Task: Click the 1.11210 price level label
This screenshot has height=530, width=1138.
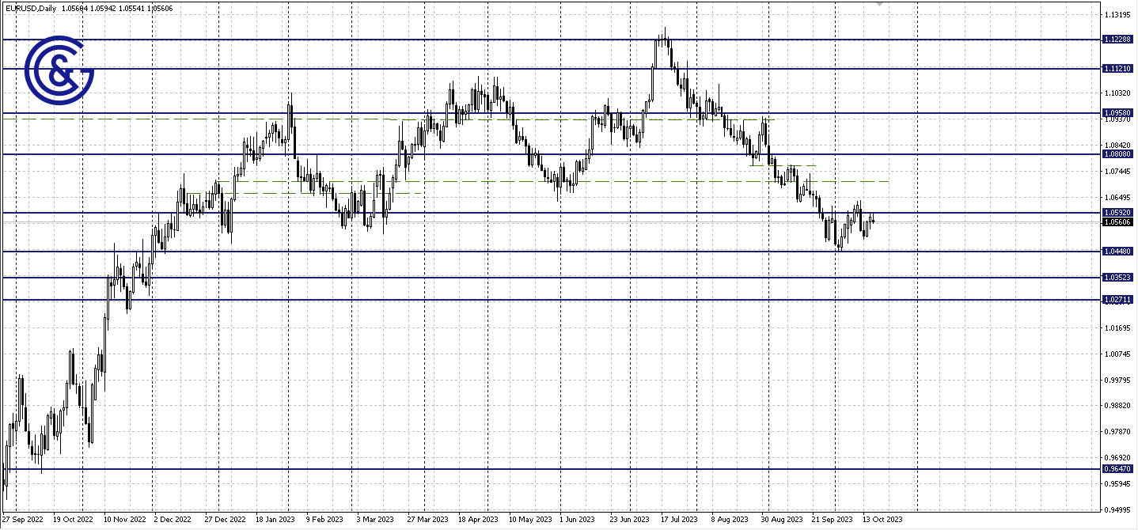Action: (x=1117, y=69)
